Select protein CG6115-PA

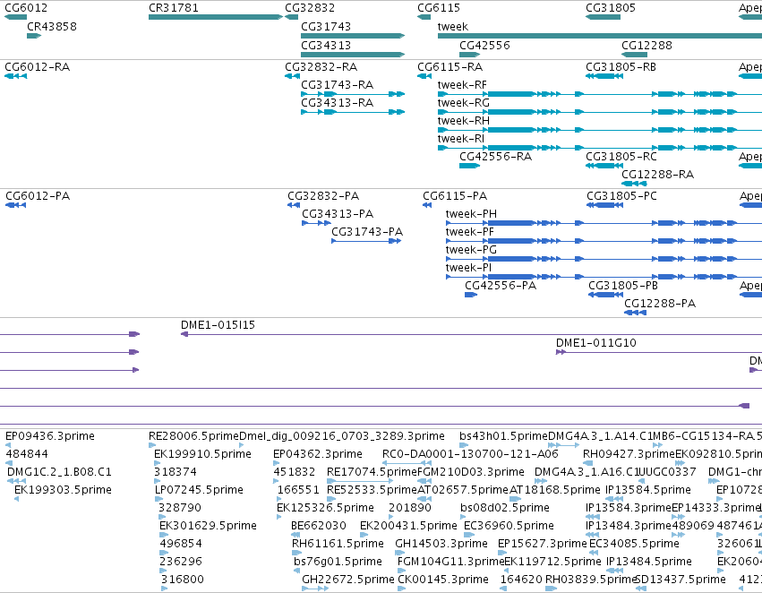(454, 196)
